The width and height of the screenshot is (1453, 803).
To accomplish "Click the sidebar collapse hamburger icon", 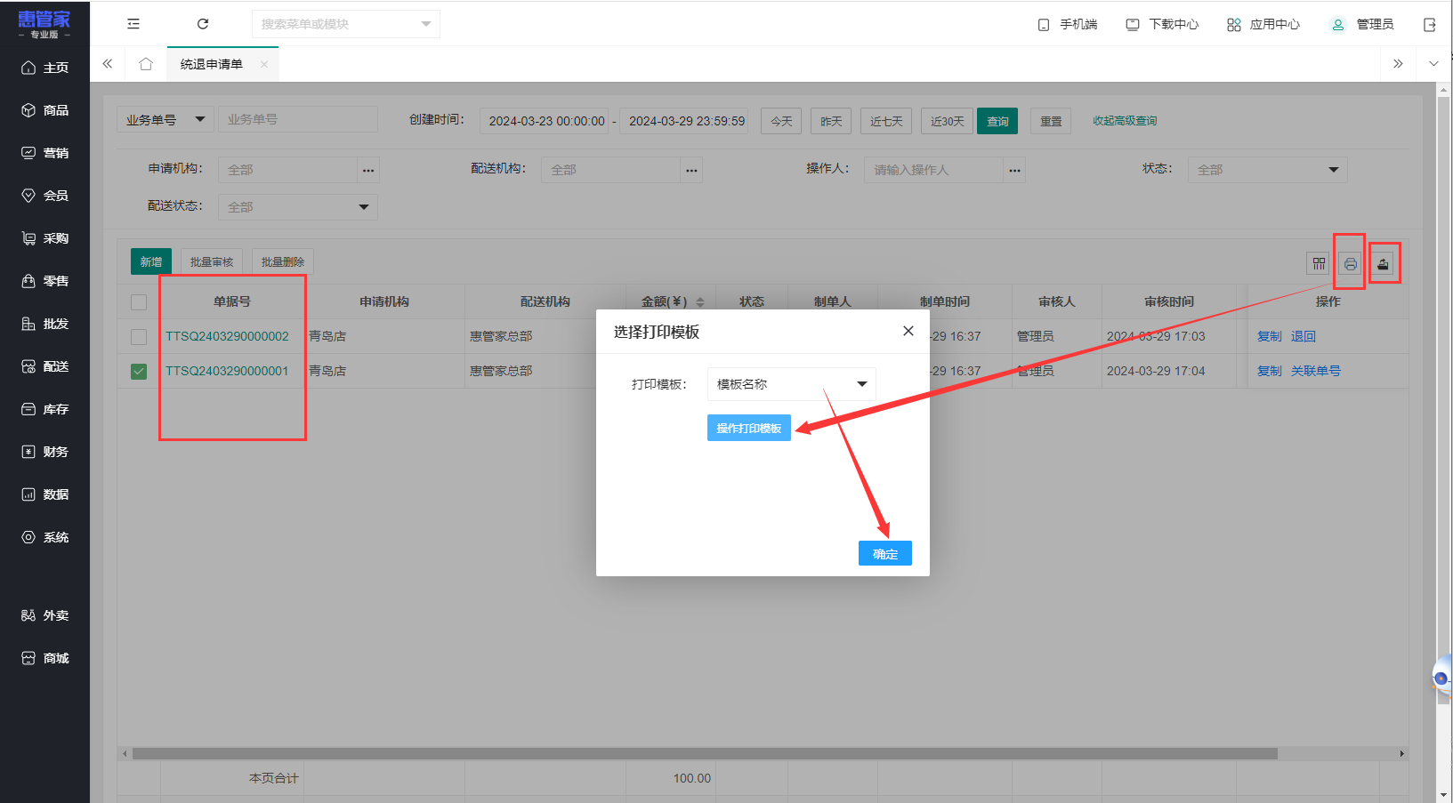I will click(133, 24).
